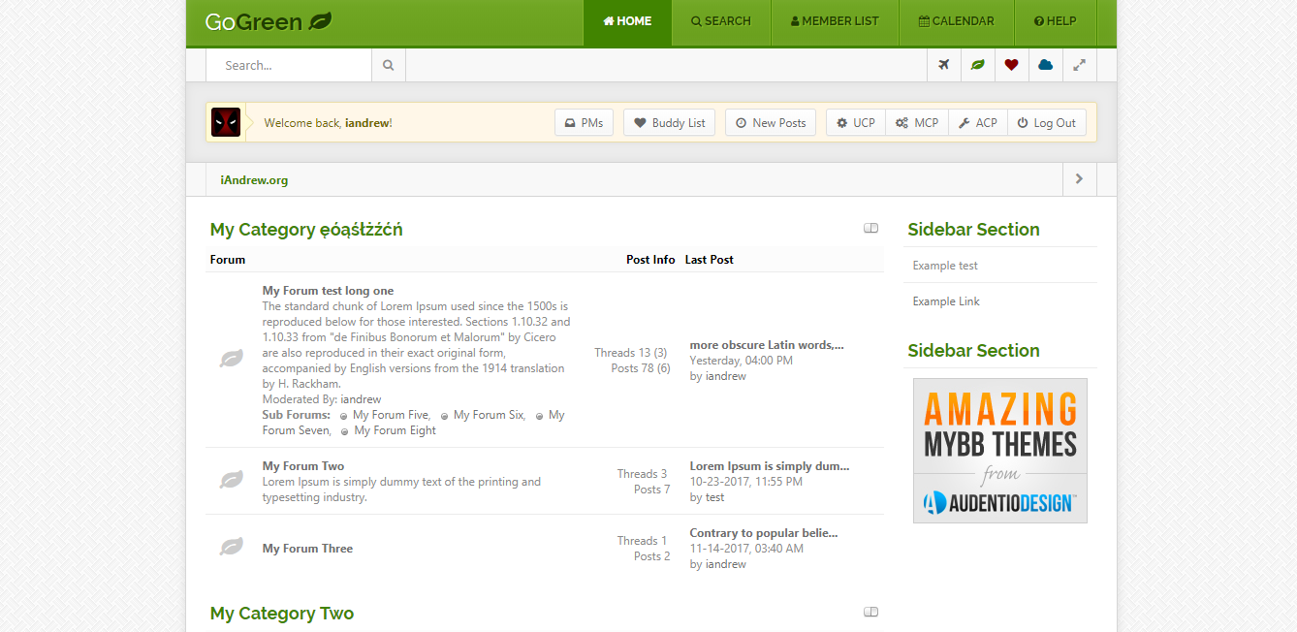Open the Calendar menu item
Image resolution: width=1297 pixels, height=632 pixels.
(x=957, y=21)
